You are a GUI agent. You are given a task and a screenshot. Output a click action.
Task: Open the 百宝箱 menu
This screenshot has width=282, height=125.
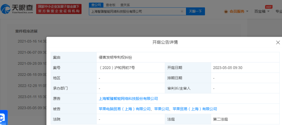coord(260,11)
